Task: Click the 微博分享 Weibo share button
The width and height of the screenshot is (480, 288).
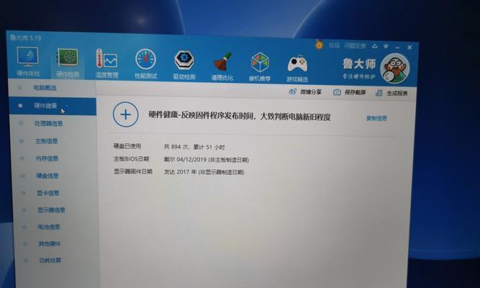Action: click(x=305, y=91)
